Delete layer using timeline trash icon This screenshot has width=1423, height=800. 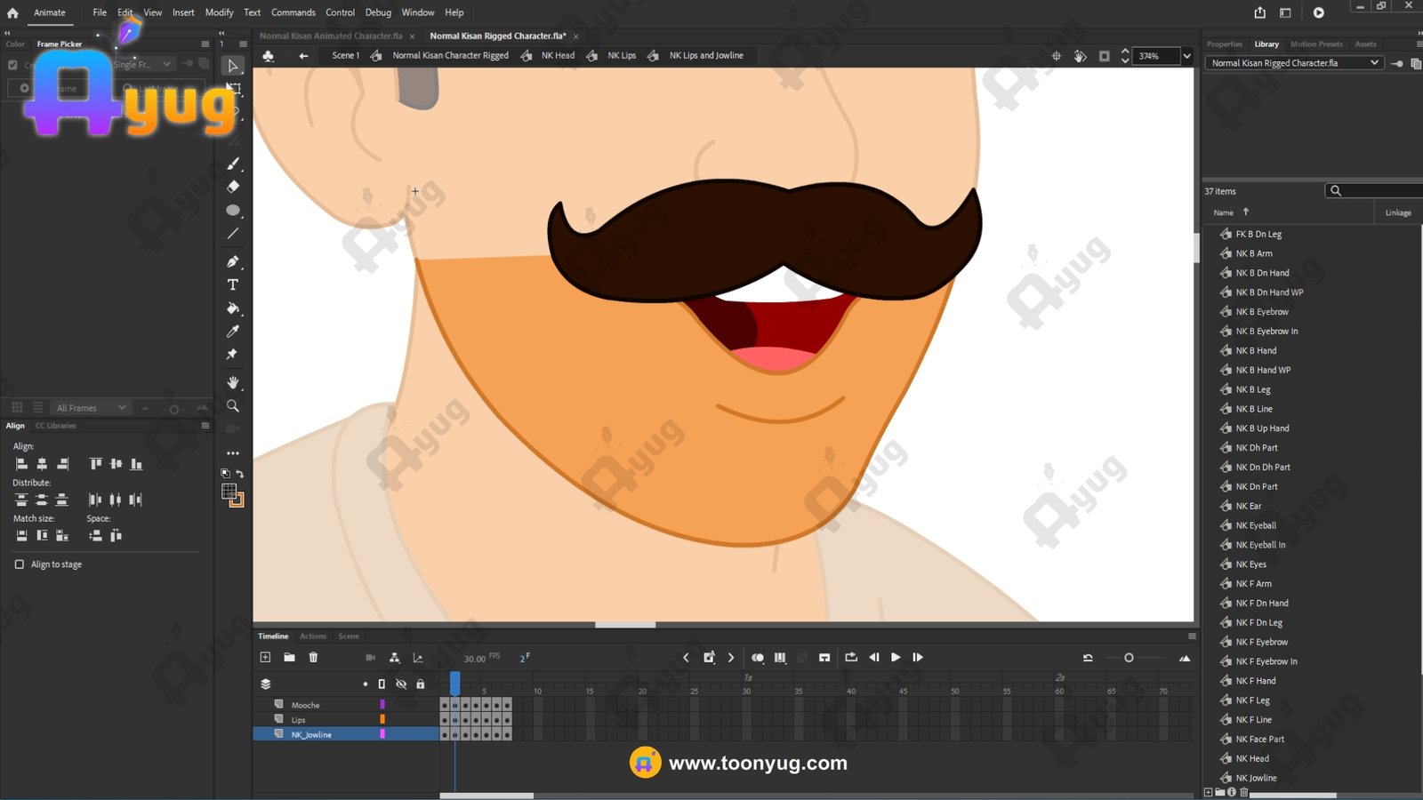pos(313,658)
